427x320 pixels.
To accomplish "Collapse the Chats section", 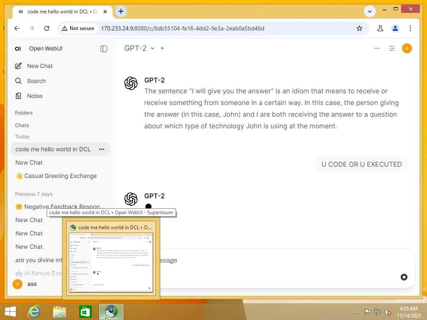I will coord(22,125).
